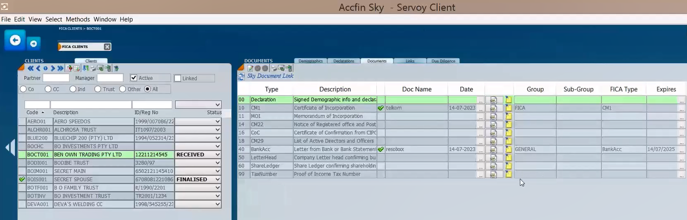Uncheck the Active checkbox
Screen dimensions: 687x220
tap(134, 78)
